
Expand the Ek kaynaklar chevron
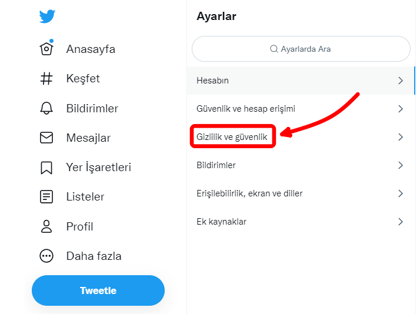[401, 222]
